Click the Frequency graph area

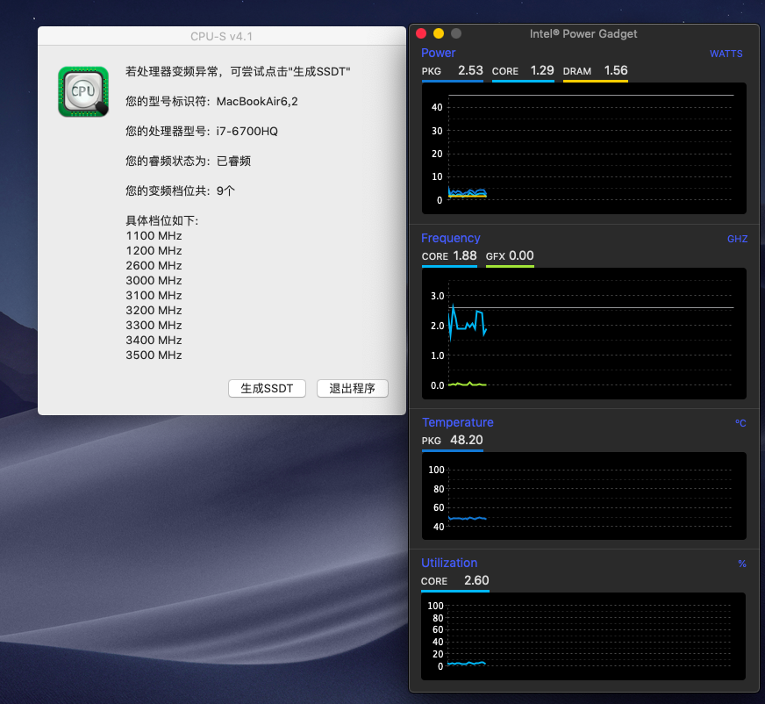584,334
